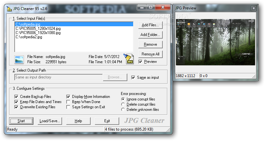Click the File Date 5/7/2012 text
Image resolution: width=265 pixels, height=141 pixels.
pos(104,57)
